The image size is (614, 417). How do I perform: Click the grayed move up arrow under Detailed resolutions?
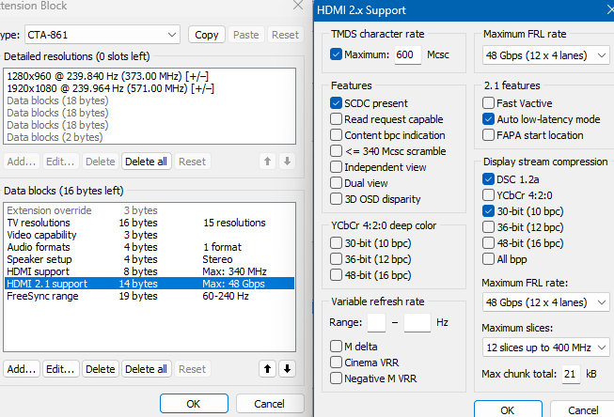[x=267, y=162]
